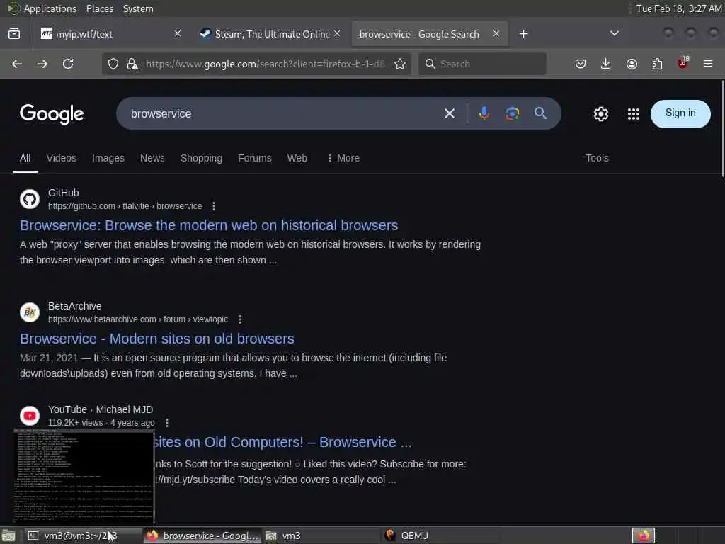
Task: Start Google voice search with microphone
Action: point(484,113)
